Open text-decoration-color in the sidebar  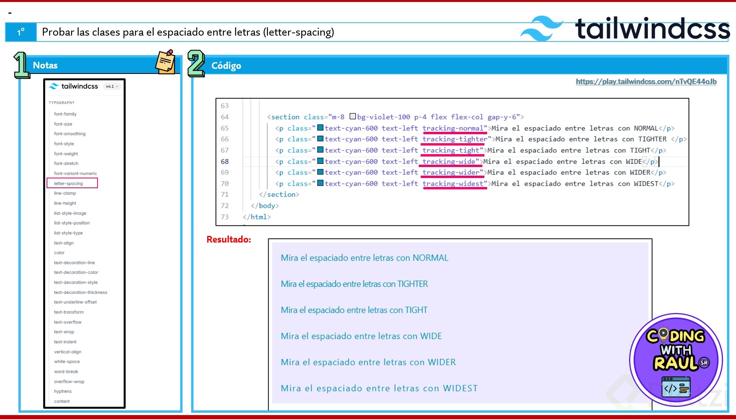pos(76,272)
